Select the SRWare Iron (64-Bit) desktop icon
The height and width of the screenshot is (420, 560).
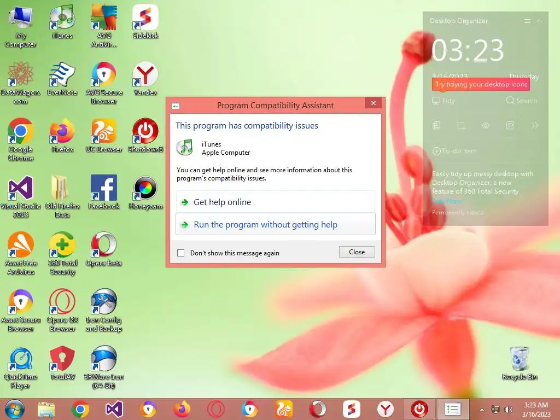(x=103, y=367)
